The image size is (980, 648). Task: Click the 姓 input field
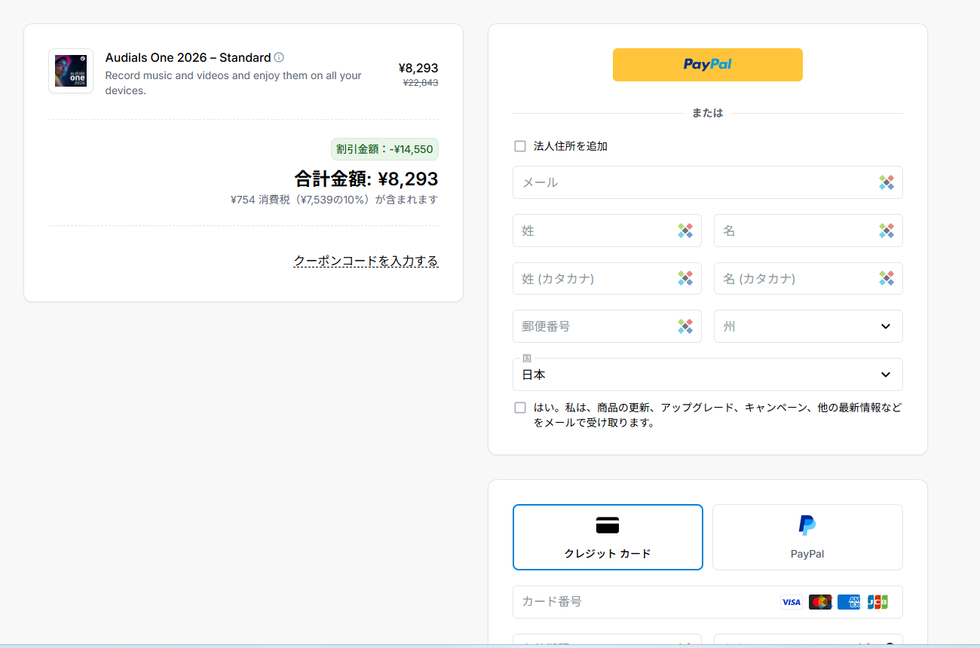pos(607,231)
